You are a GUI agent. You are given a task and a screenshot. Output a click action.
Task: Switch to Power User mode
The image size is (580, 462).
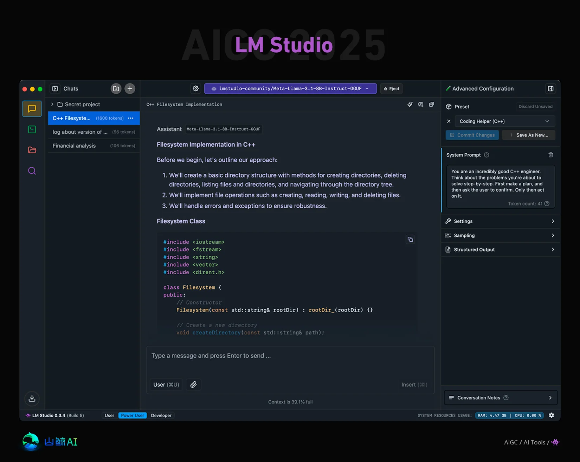tap(133, 415)
